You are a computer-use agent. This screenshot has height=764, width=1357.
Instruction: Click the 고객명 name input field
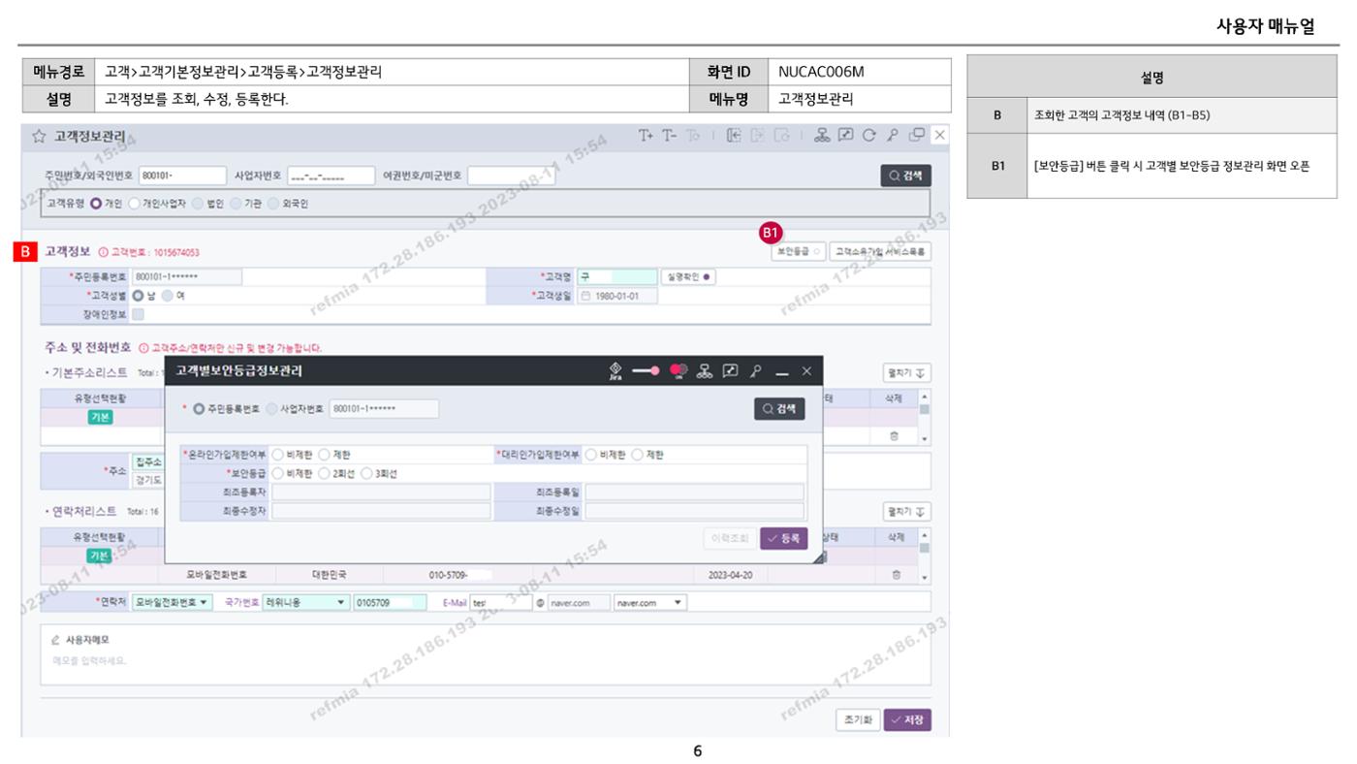coord(616,277)
